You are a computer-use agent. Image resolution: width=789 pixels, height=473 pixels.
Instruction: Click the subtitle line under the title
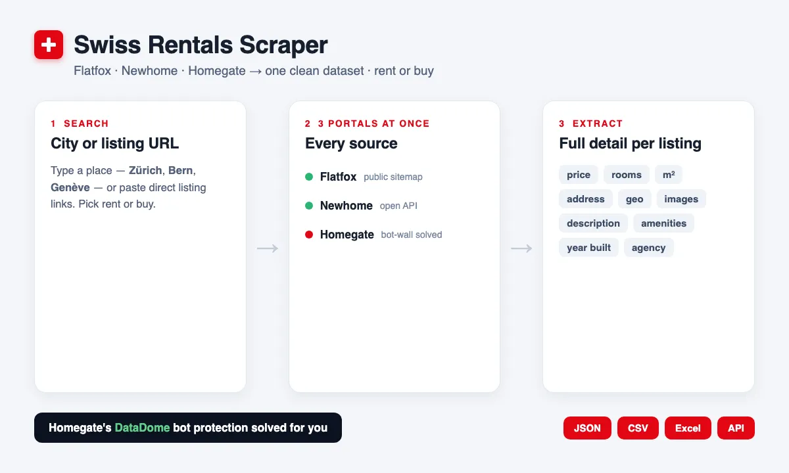tap(254, 70)
